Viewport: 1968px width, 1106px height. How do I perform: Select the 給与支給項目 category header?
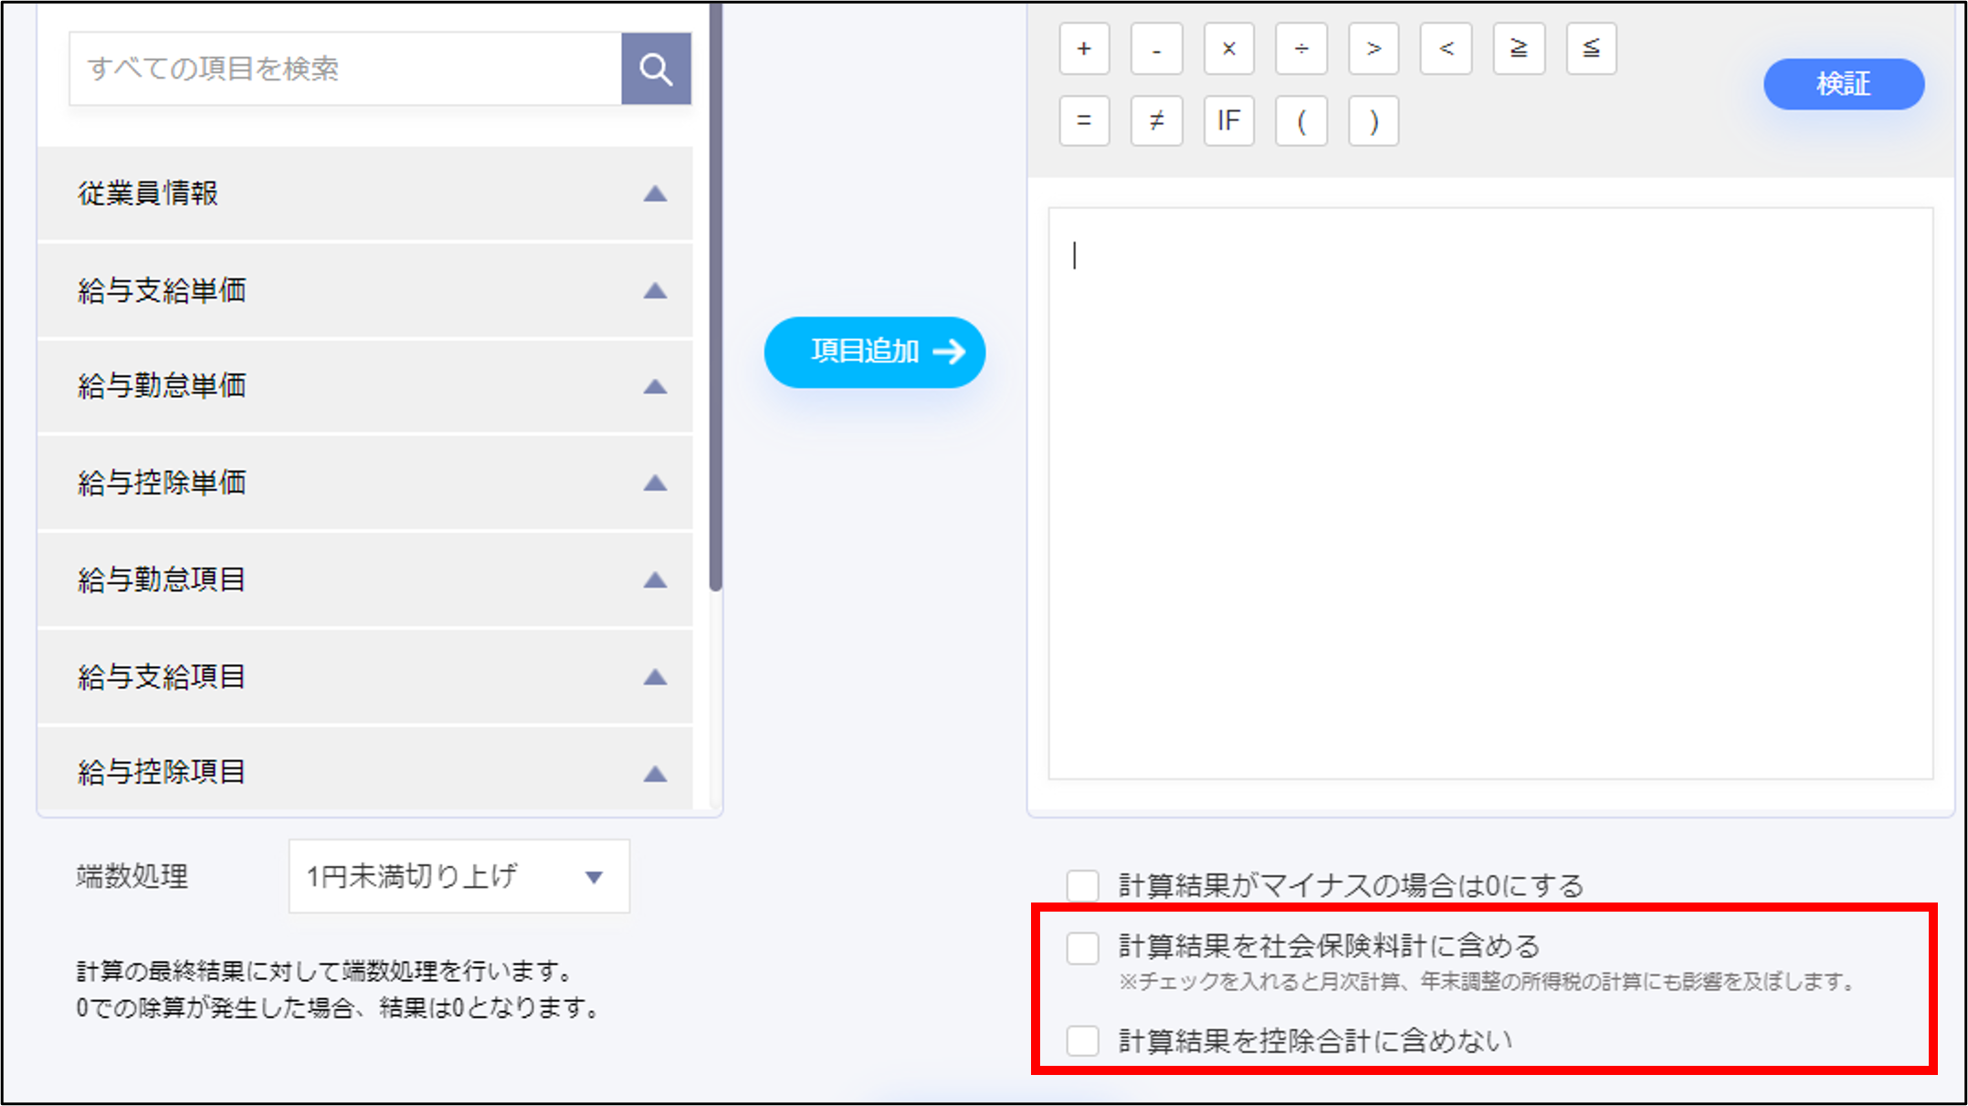365,675
